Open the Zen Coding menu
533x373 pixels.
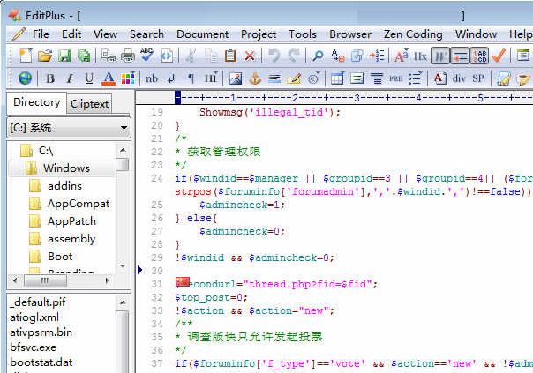412,34
